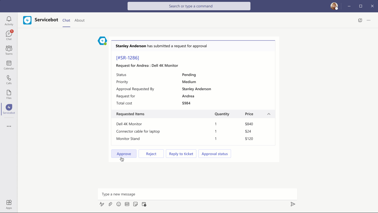Click the Type a new message field
Image resolution: width=378 pixels, height=213 pixels.
(197, 194)
